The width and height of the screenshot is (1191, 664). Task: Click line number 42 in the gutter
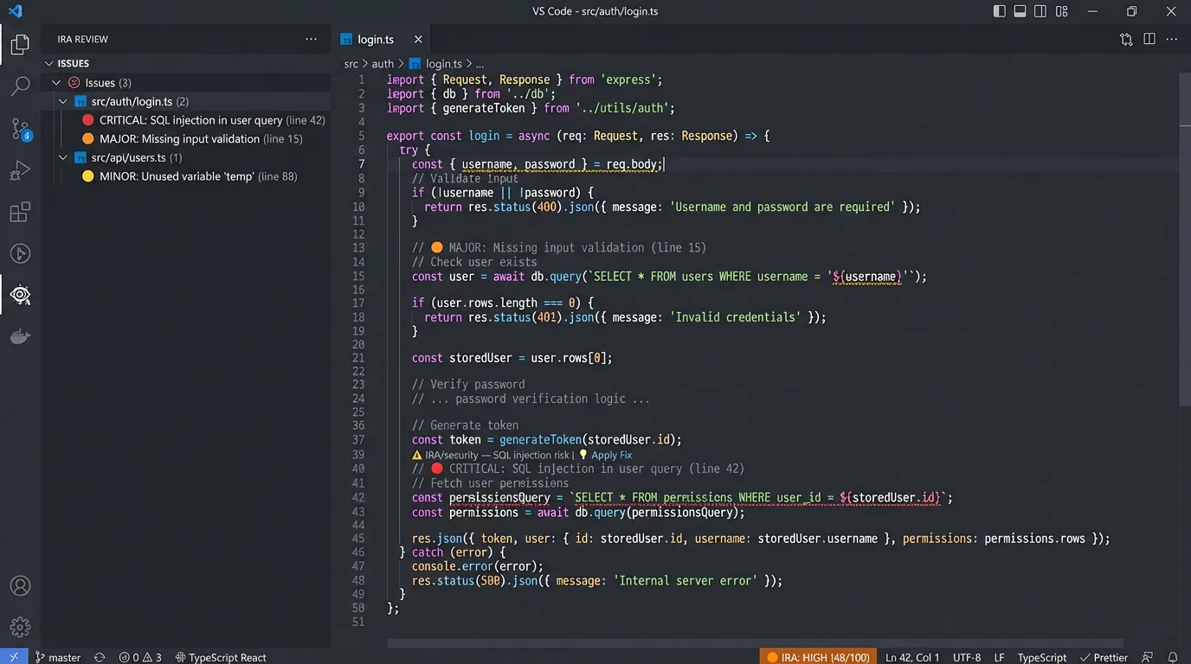pos(357,497)
